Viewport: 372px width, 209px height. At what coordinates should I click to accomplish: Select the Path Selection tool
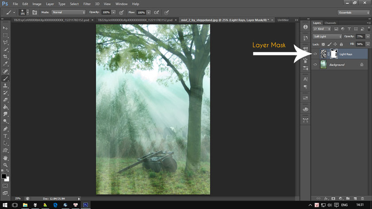tap(5, 143)
